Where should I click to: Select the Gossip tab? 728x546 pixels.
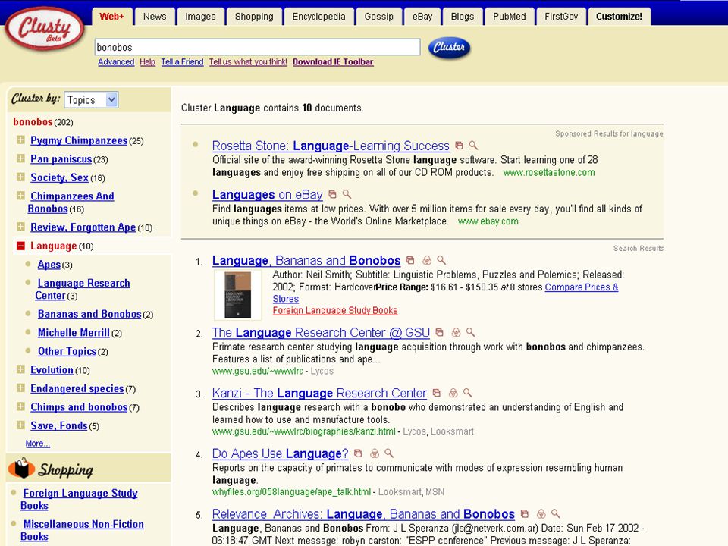coord(379,17)
